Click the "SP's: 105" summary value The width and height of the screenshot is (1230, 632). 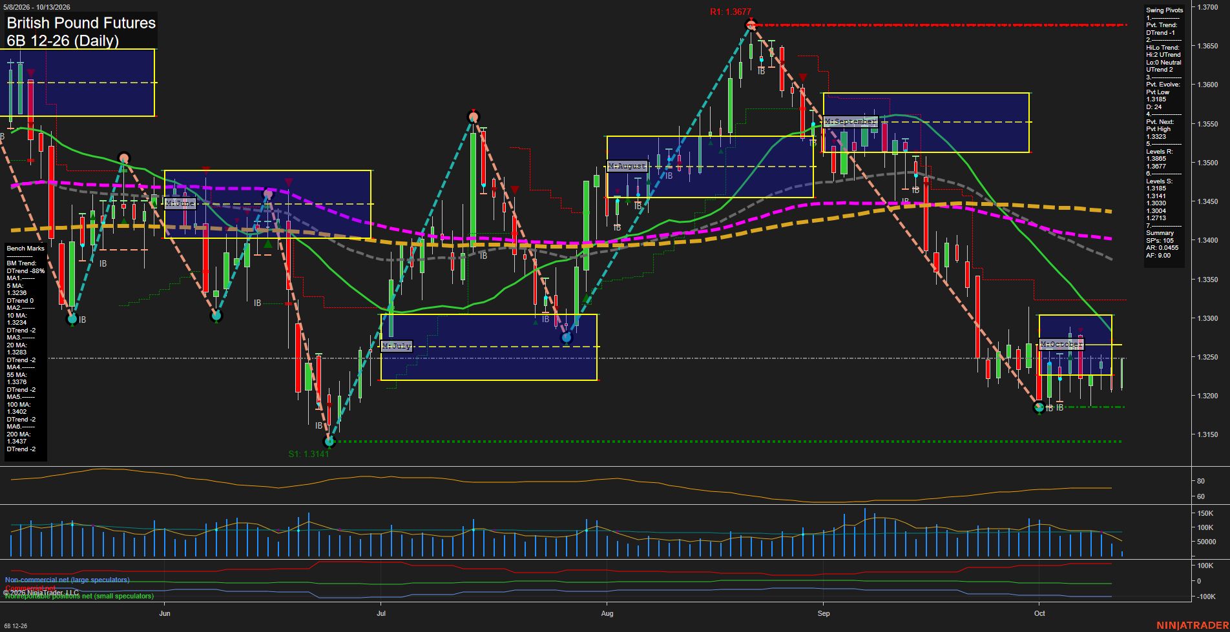[x=1160, y=241]
